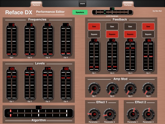
Task: Toggle the Saw button for Feedback Op 4
Action: 148,26
